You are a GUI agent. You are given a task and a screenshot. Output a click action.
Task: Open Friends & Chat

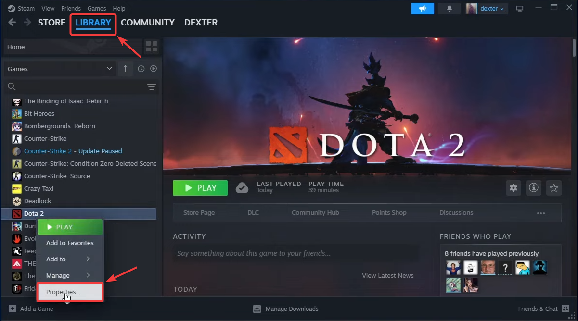(x=543, y=309)
